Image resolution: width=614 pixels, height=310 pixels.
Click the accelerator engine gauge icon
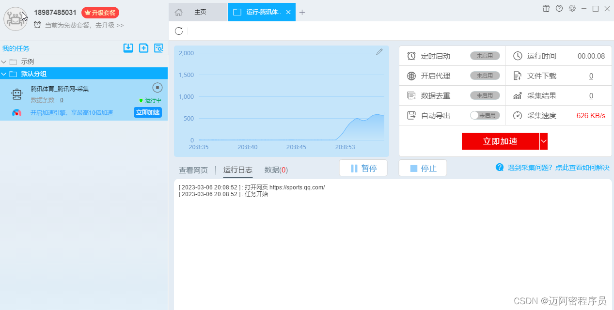[17, 113]
